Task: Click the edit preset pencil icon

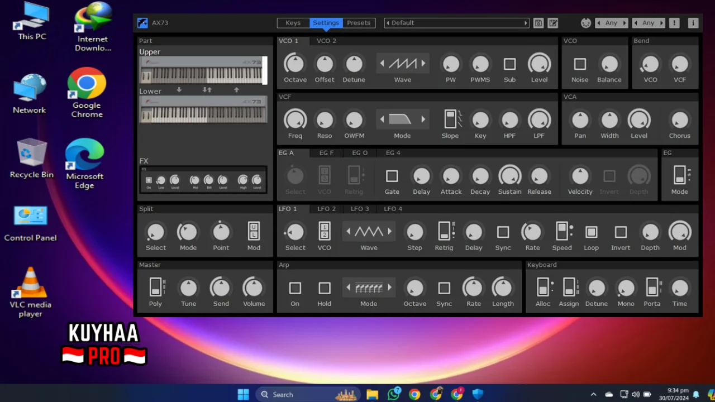Action: point(553,23)
